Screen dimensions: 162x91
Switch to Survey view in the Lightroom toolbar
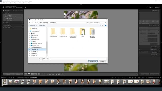[36, 74]
